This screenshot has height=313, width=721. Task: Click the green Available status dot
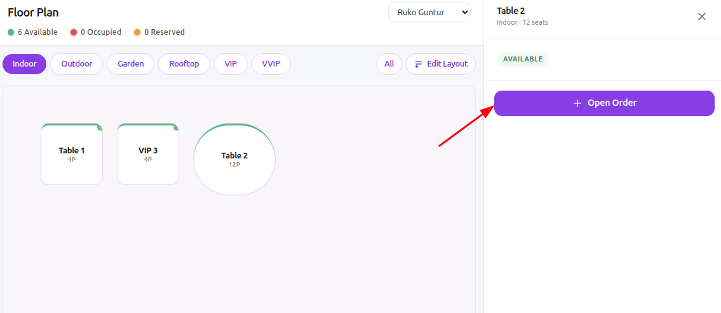pos(11,32)
